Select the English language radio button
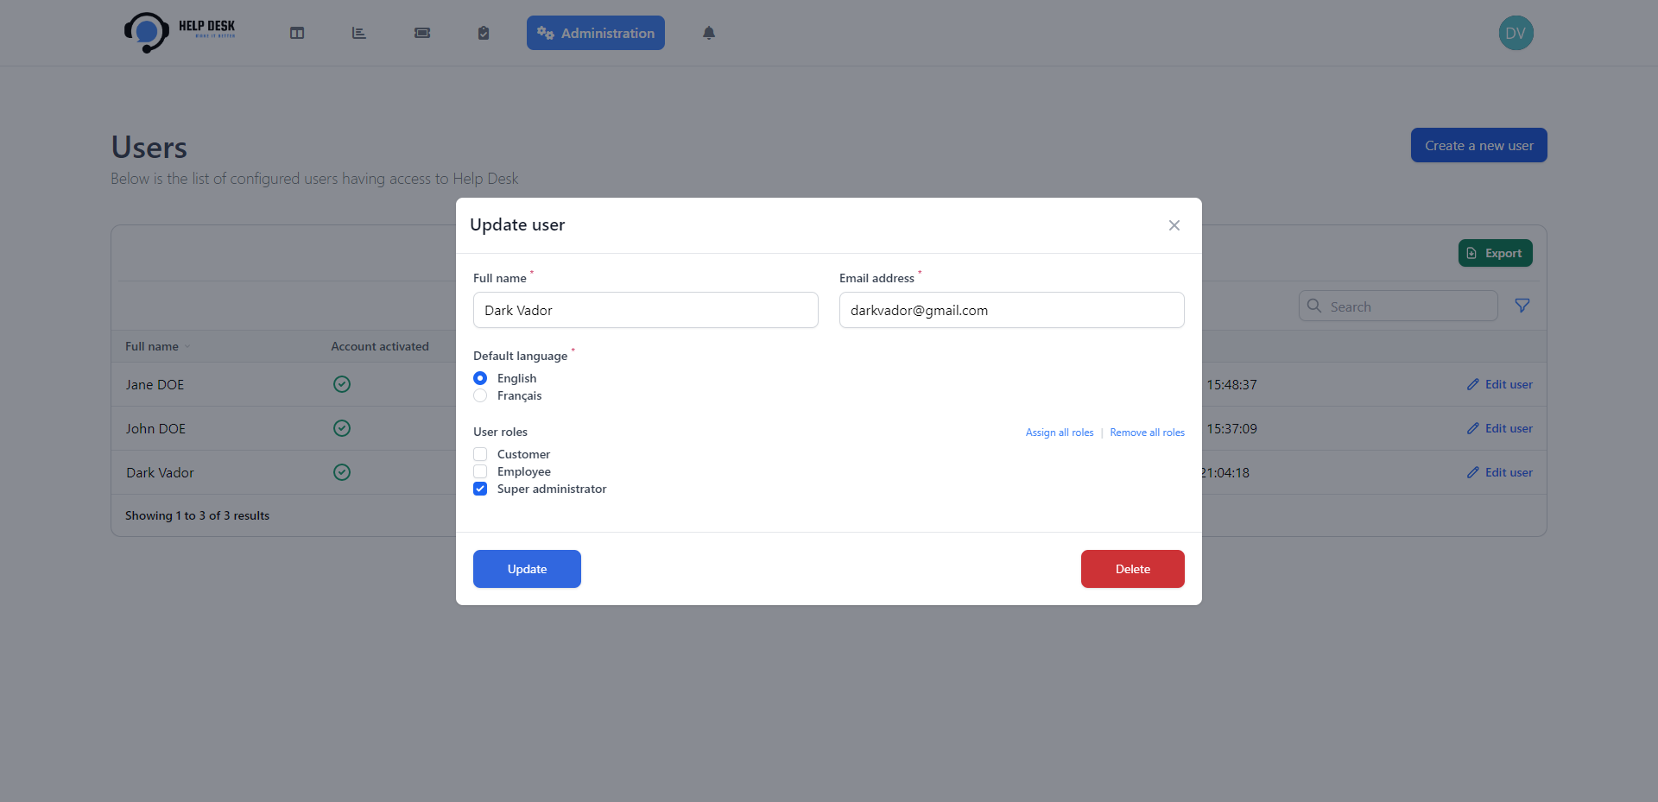This screenshot has height=802, width=1658. [x=480, y=378]
